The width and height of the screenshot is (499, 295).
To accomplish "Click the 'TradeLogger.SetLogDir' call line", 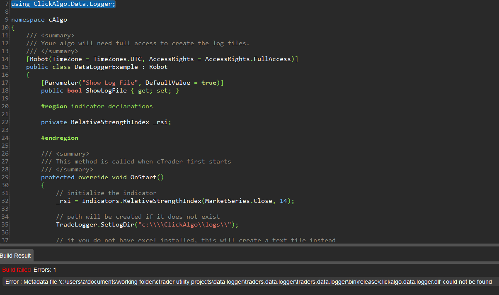I will 147,224.
